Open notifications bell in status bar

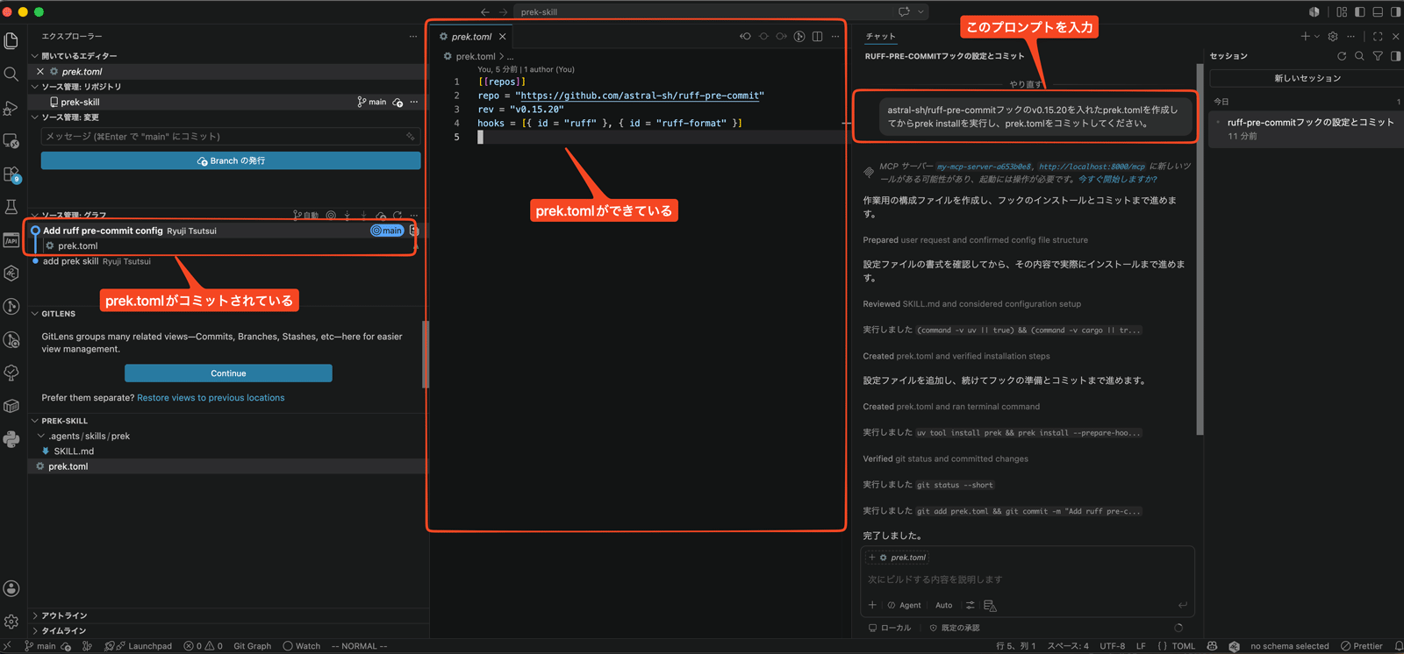[x=1398, y=646]
